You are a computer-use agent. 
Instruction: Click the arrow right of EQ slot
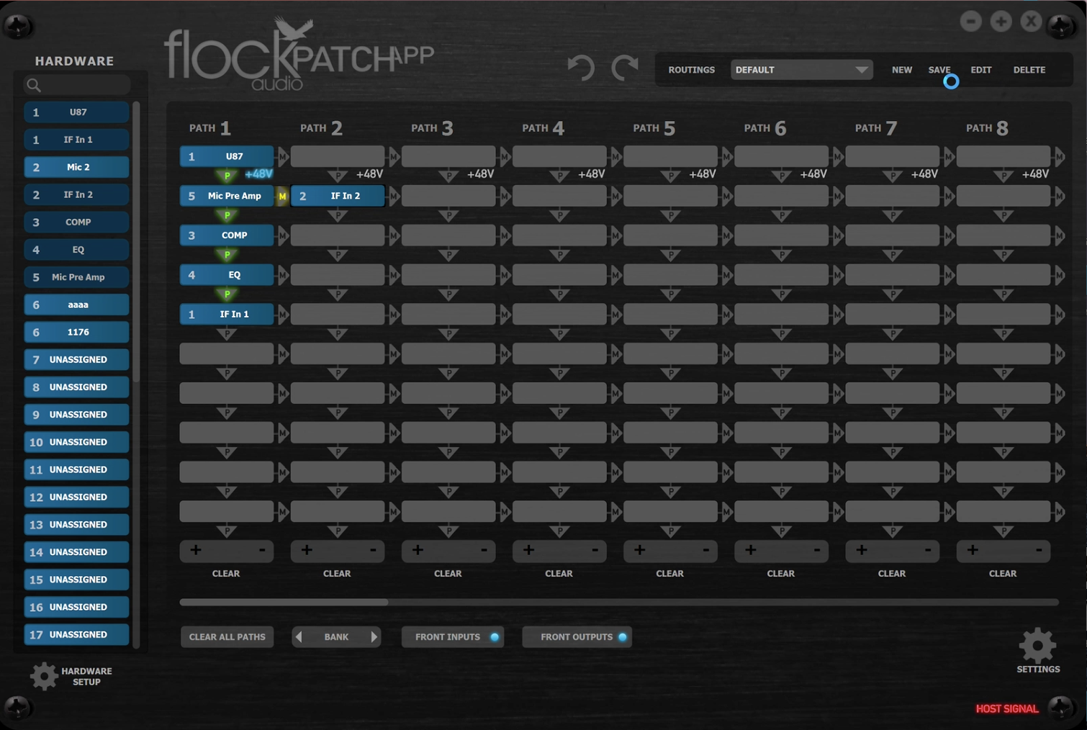(284, 275)
